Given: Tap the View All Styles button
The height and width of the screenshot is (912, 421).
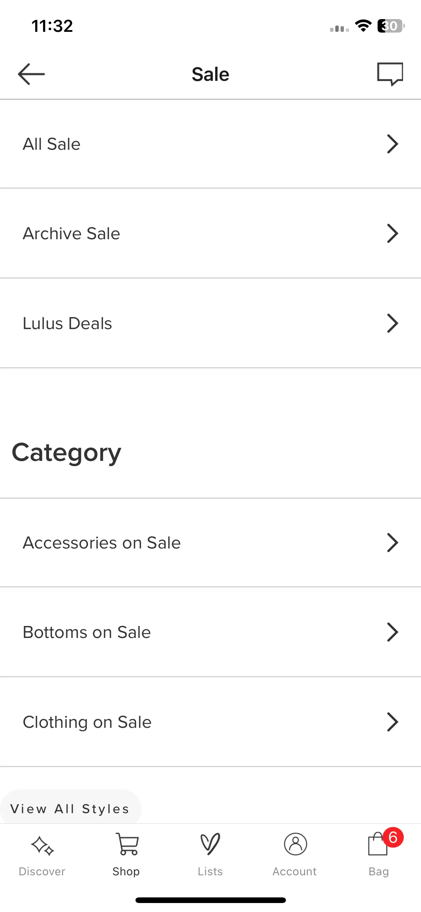Looking at the screenshot, I should (70, 809).
